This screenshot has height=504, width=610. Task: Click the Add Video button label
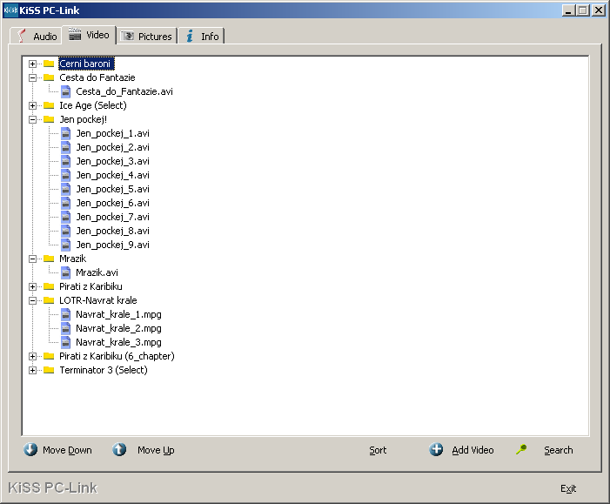[473, 450]
